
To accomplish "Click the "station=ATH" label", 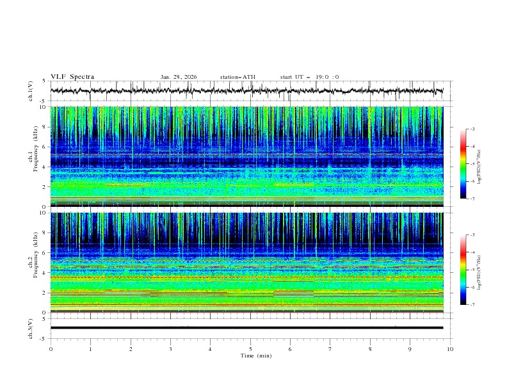I will tap(237, 77).
